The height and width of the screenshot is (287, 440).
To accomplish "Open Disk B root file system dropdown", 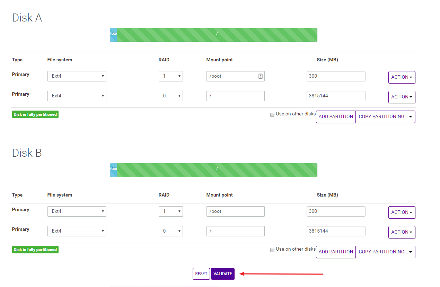I will 77,231.
